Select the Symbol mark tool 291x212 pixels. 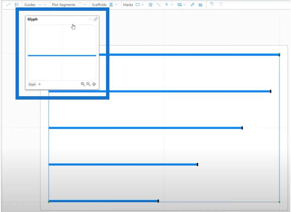(x=150, y=5)
